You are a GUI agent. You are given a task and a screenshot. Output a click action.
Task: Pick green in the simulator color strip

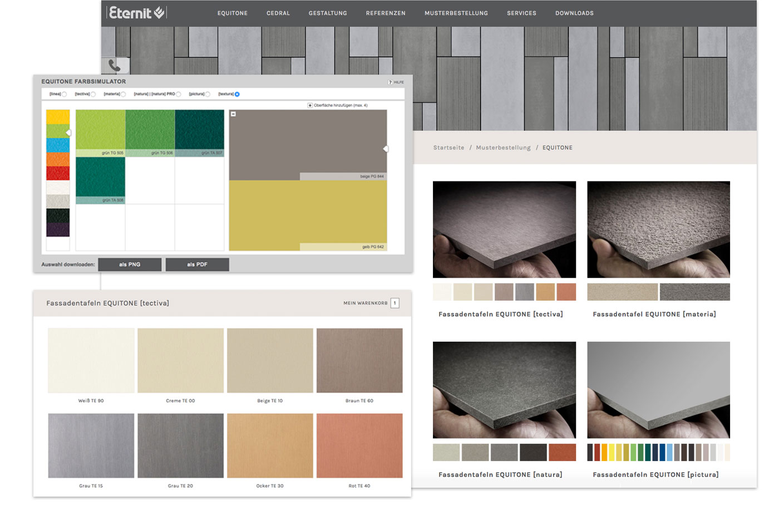(58, 131)
